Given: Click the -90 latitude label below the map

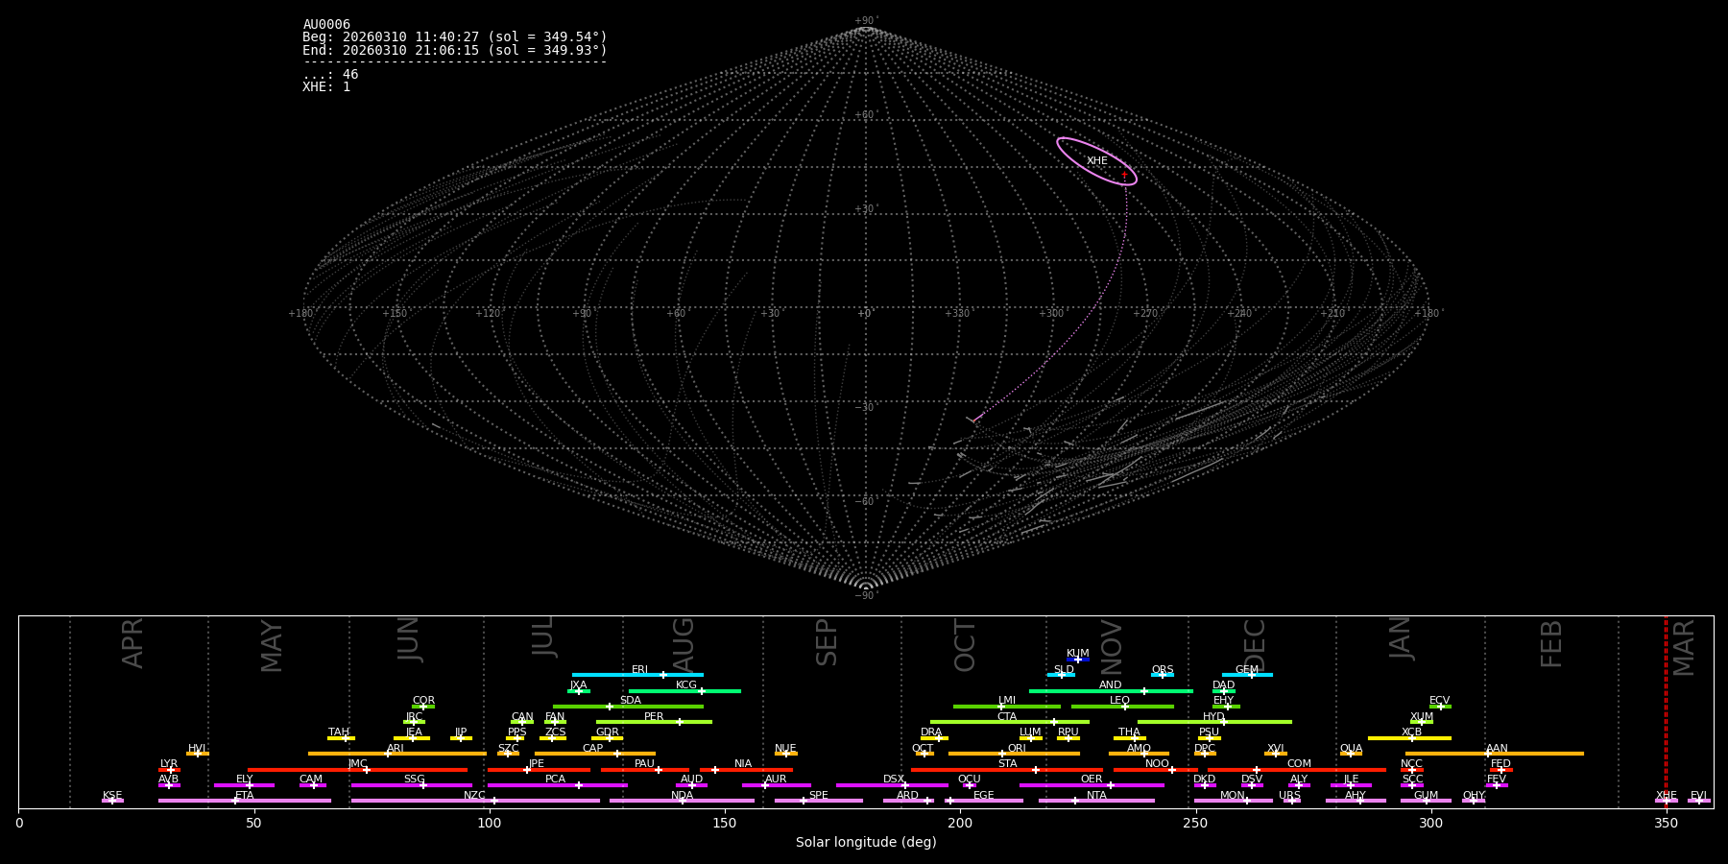Looking at the screenshot, I should click(x=865, y=596).
